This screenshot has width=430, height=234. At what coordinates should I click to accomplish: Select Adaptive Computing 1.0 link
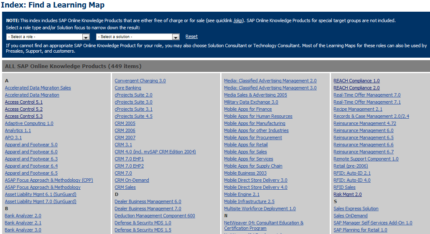[x=29, y=123]
